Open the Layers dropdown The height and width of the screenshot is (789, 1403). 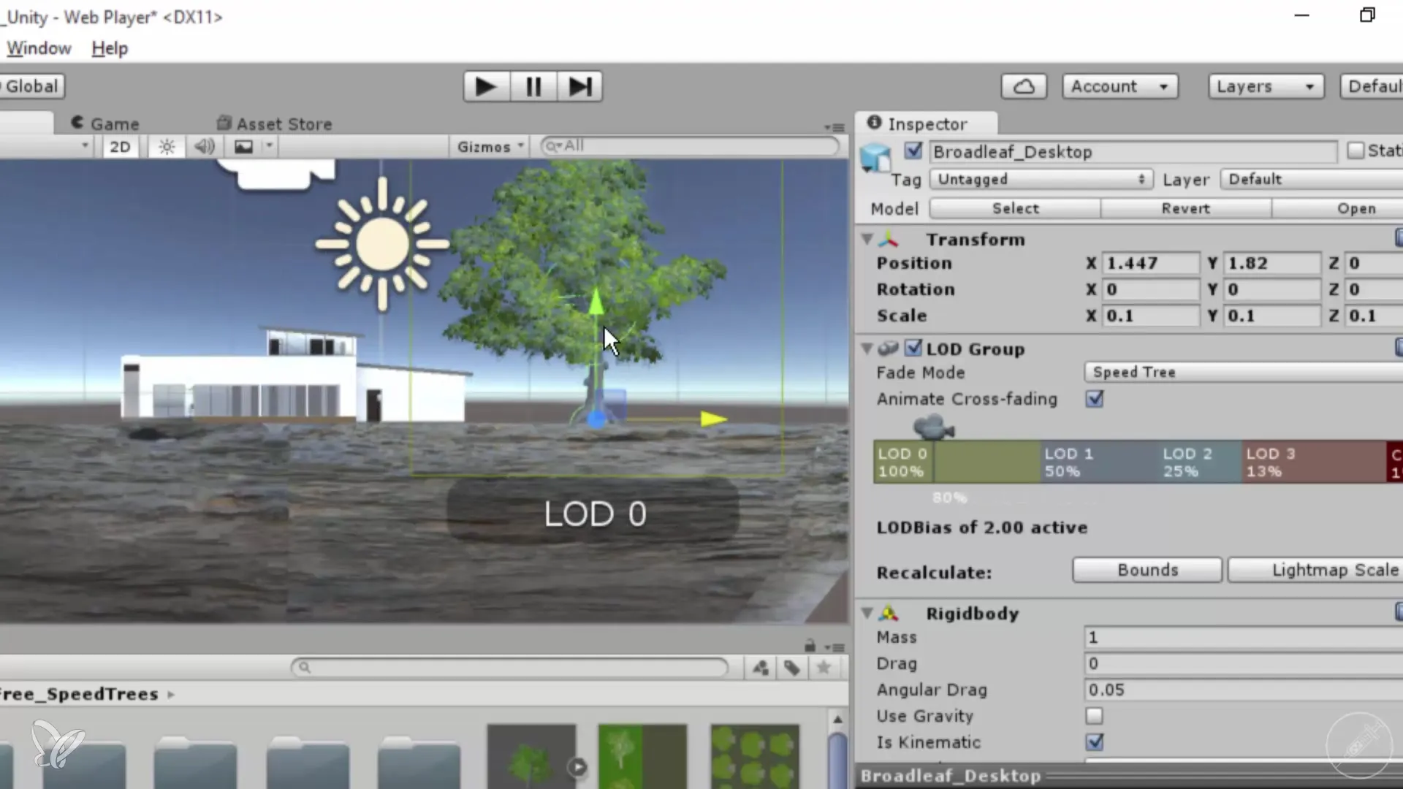pyautogui.click(x=1266, y=86)
